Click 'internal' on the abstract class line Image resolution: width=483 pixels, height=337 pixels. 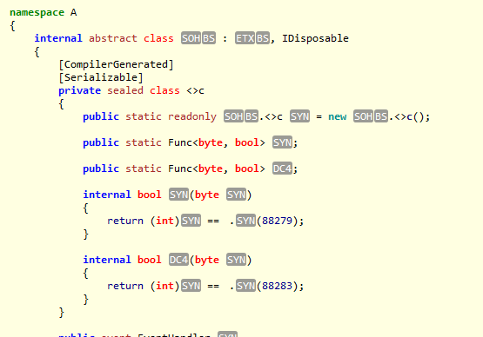click(x=58, y=38)
